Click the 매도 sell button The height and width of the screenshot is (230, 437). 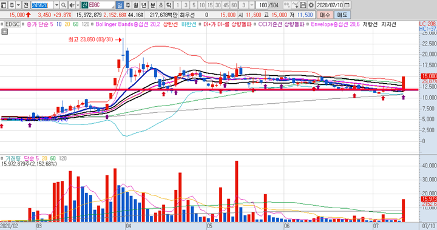(x=342, y=15)
